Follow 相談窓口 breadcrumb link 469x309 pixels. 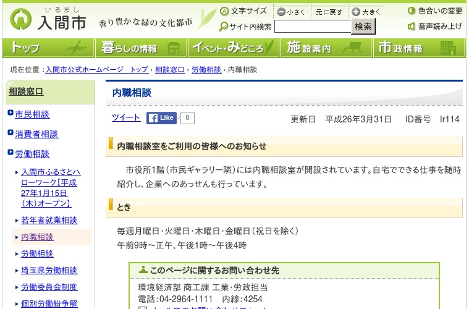point(169,70)
